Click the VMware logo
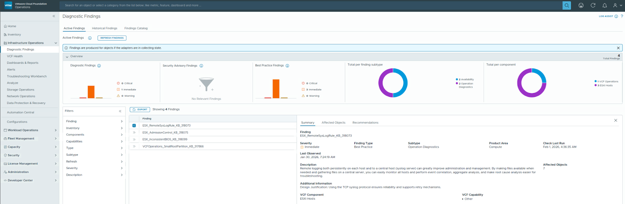Viewport: 625px width, 204px height. (8, 5)
